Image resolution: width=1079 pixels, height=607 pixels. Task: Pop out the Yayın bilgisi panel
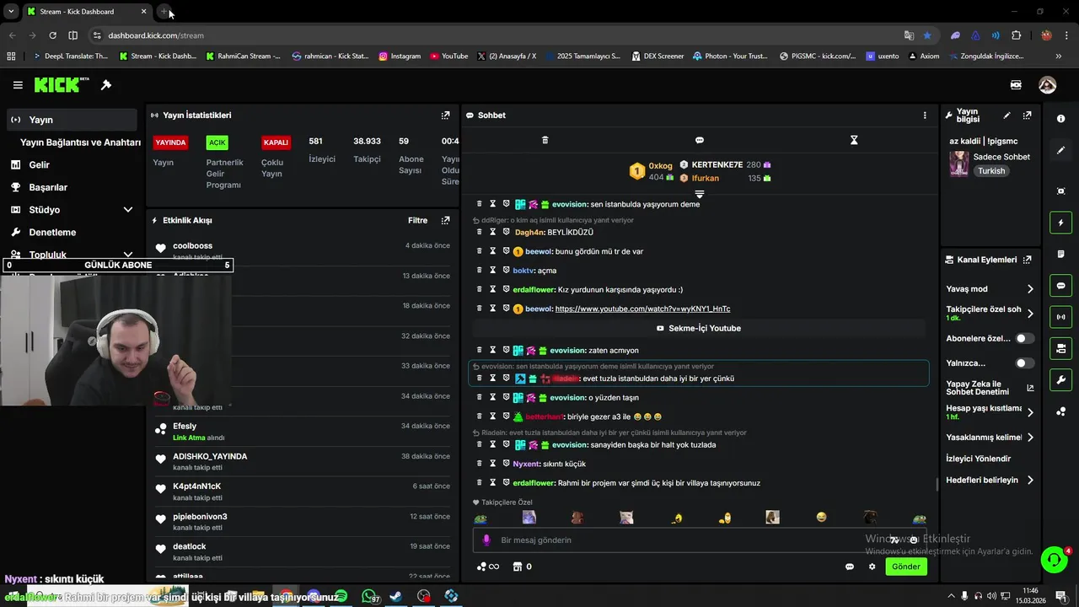click(x=1027, y=115)
